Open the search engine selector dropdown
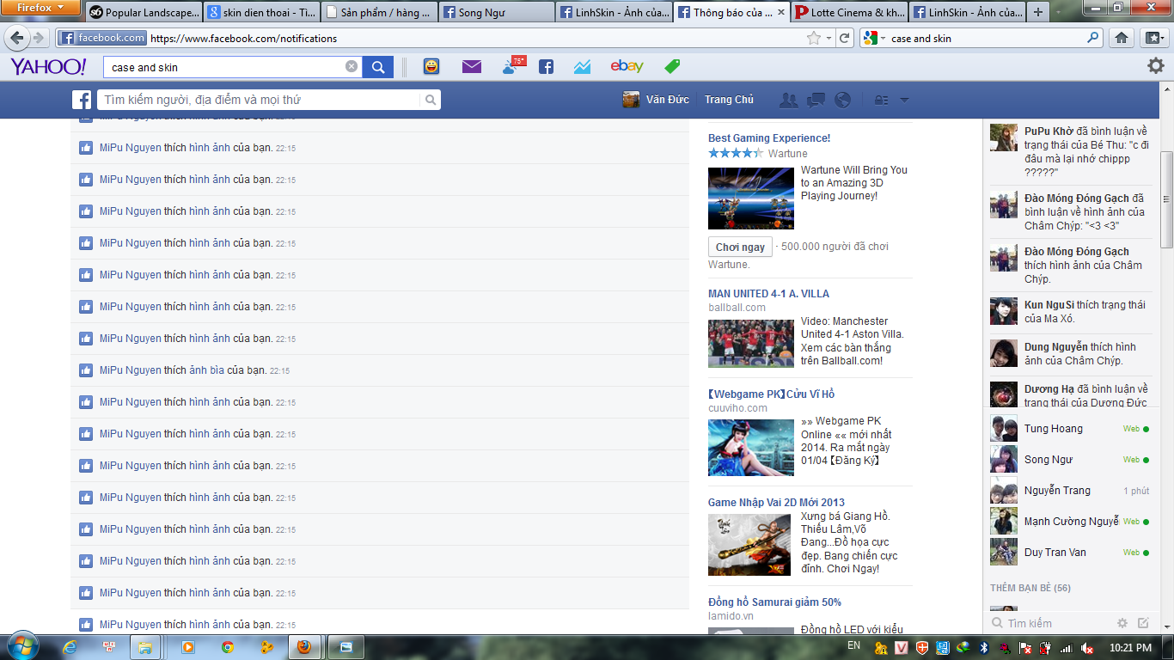 873,38
